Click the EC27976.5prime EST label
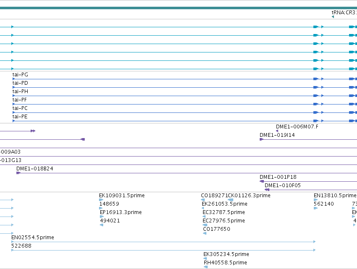The image size is (357, 269). pos(224,221)
